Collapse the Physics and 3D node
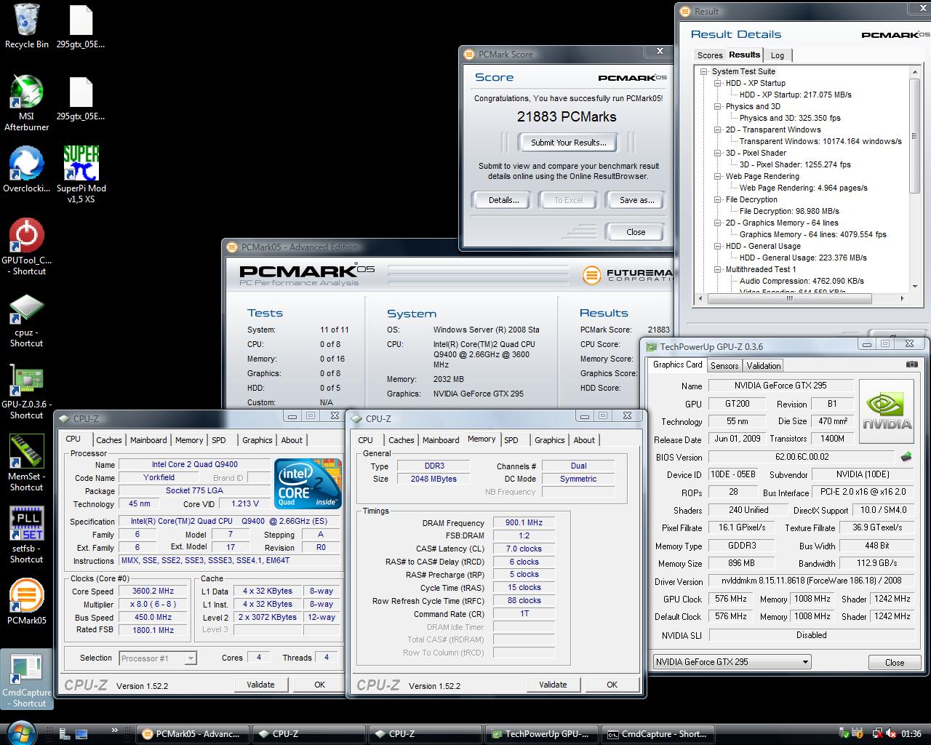Viewport: 931px width, 745px height. pos(718,106)
